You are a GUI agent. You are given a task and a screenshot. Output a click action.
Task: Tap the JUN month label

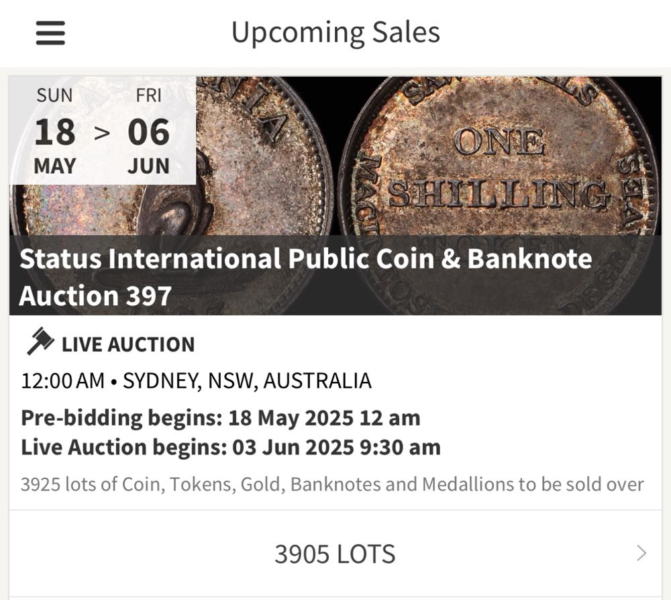click(x=148, y=166)
